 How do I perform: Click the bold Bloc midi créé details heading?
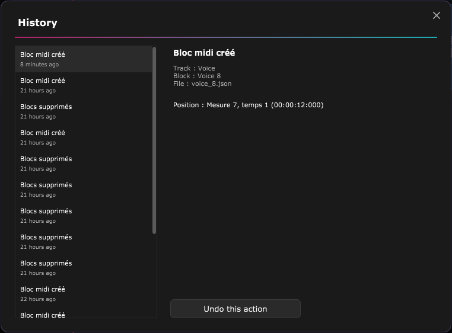click(204, 53)
